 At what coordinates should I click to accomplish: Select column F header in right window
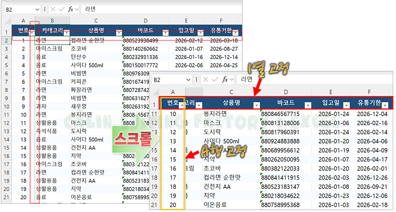click(369, 92)
